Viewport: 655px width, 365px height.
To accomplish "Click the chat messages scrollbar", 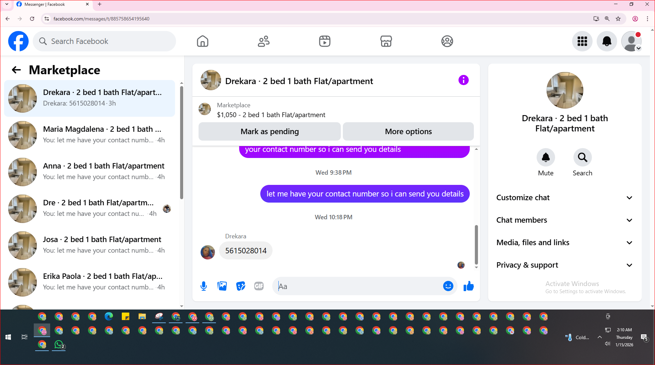I will (x=476, y=244).
